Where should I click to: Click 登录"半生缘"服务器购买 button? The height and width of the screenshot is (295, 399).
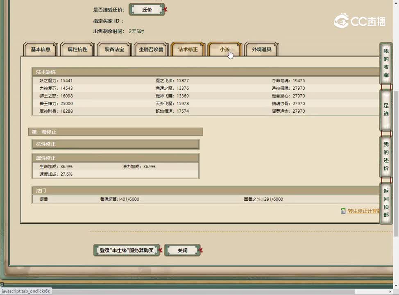click(x=127, y=250)
